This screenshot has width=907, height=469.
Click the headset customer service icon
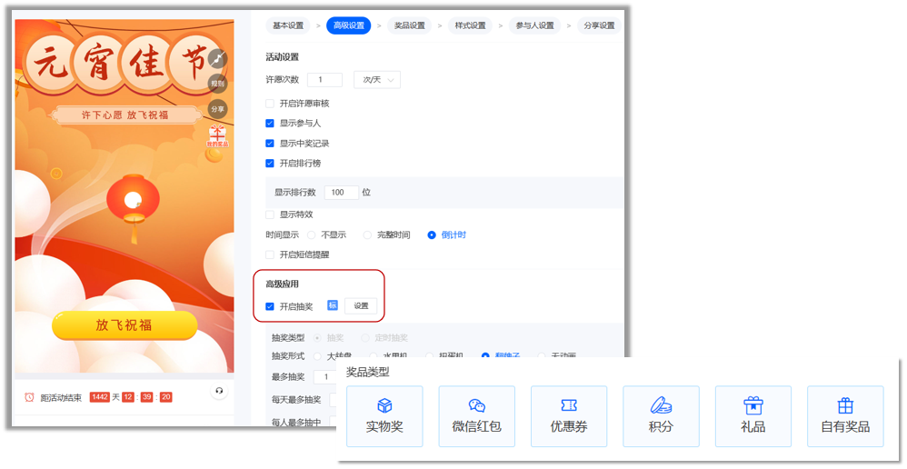pyautogui.click(x=219, y=391)
